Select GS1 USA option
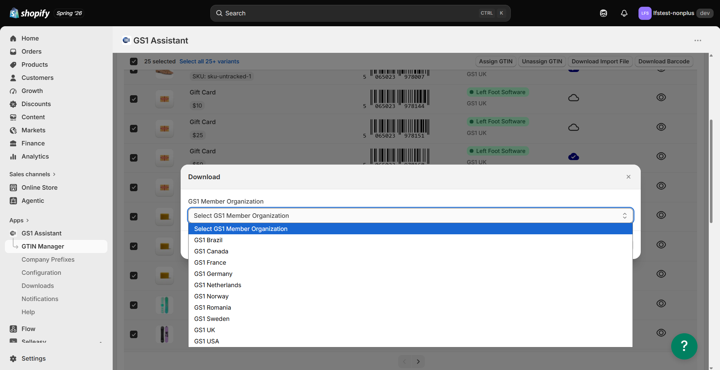 [411, 341]
